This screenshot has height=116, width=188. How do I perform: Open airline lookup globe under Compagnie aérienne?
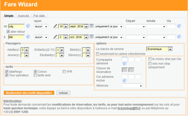coord(125,63)
